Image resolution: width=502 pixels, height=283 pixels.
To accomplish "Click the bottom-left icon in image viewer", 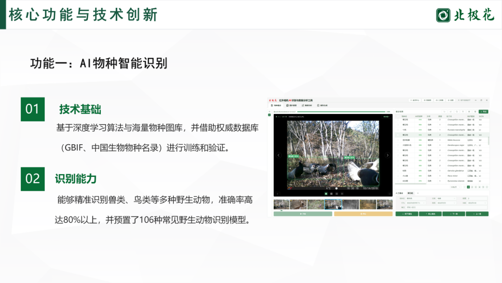I will [x=277, y=194].
